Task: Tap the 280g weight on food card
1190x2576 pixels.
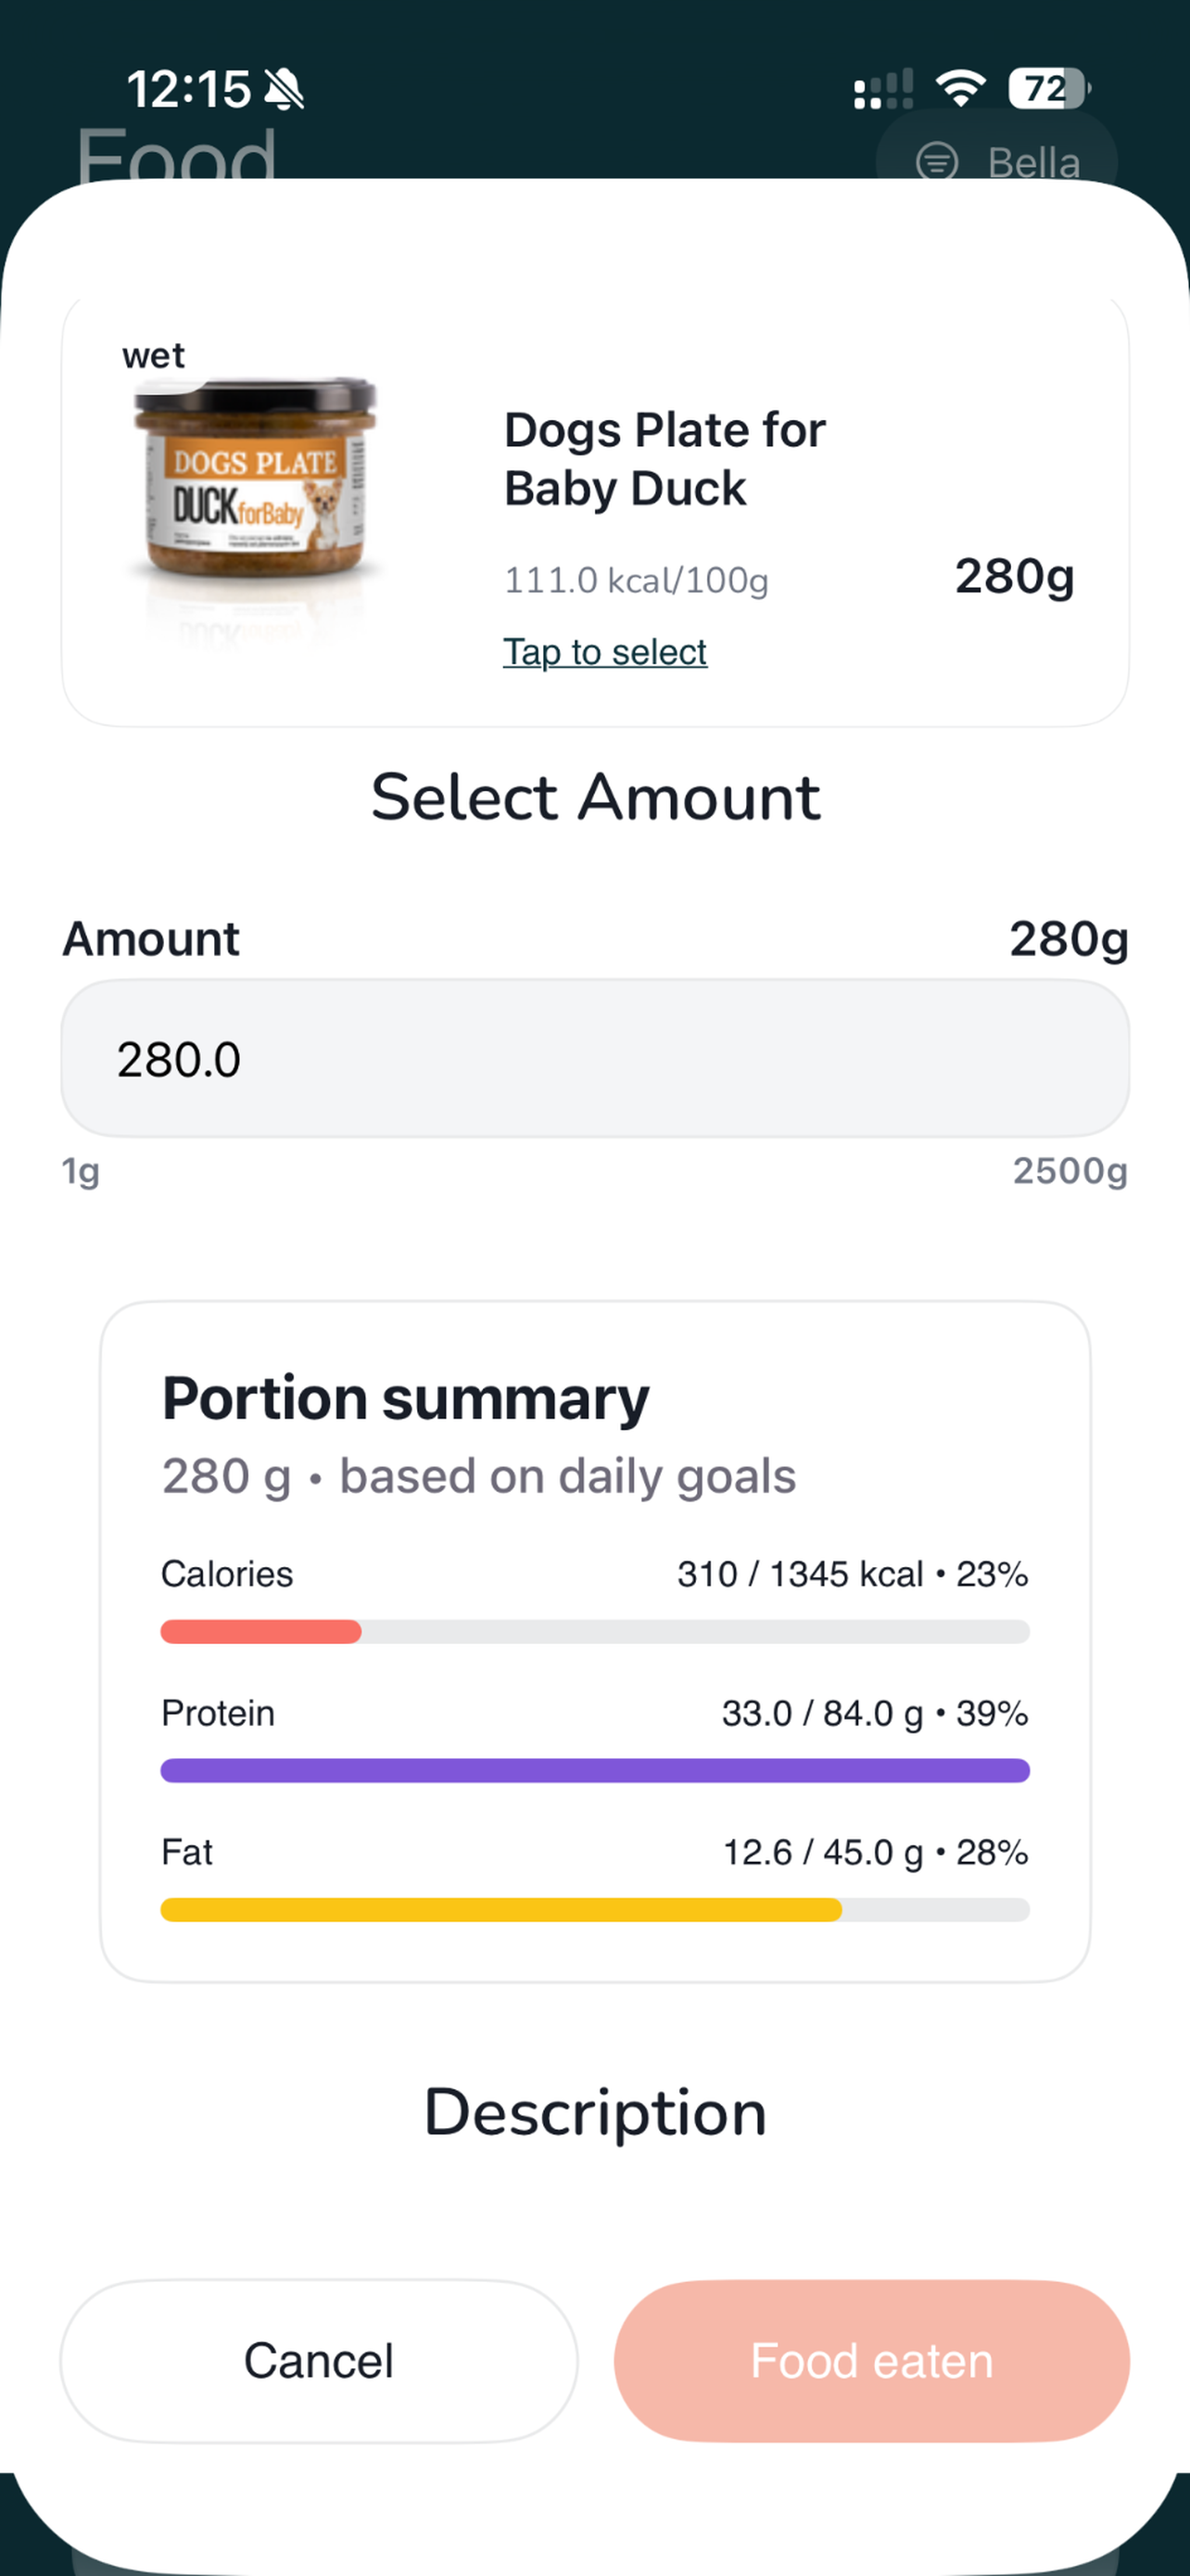Action: pos(1014,576)
